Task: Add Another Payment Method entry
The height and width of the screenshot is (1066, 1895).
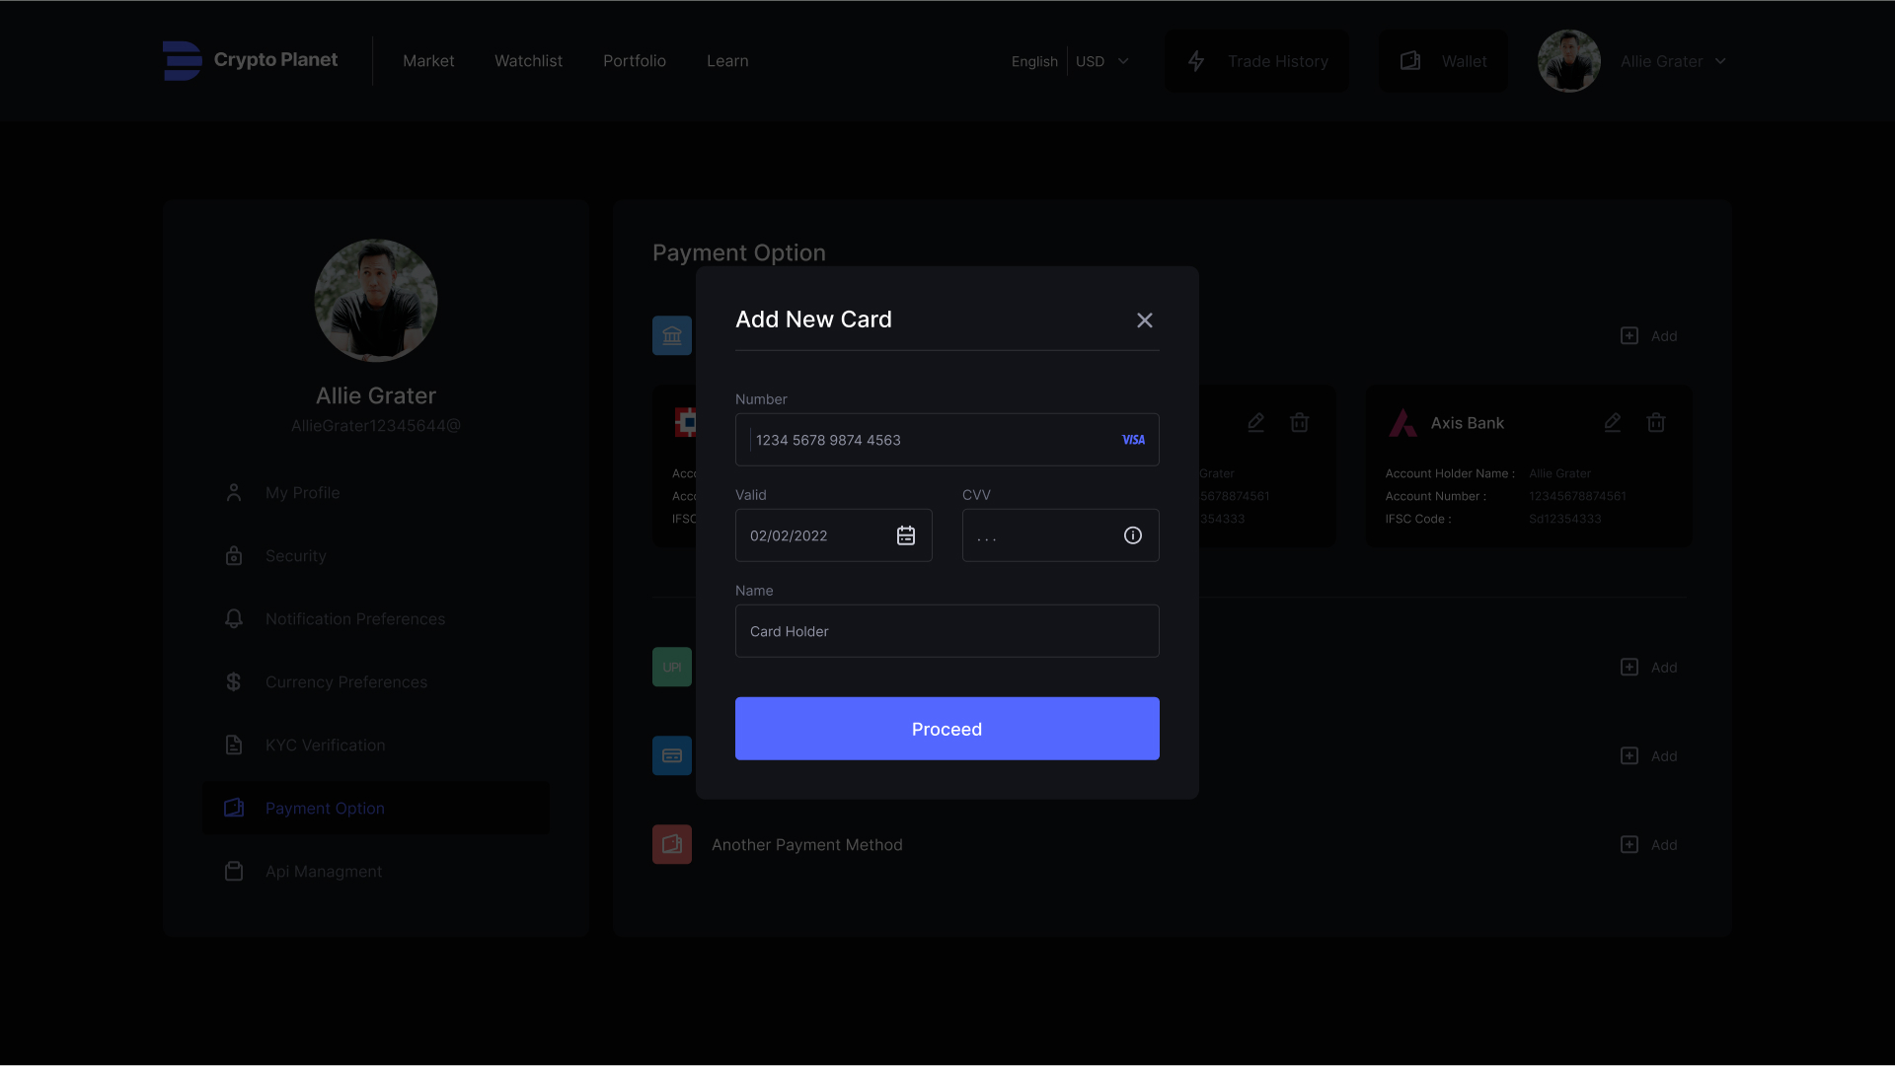Action: pyautogui.click(x=1648, y=845)
